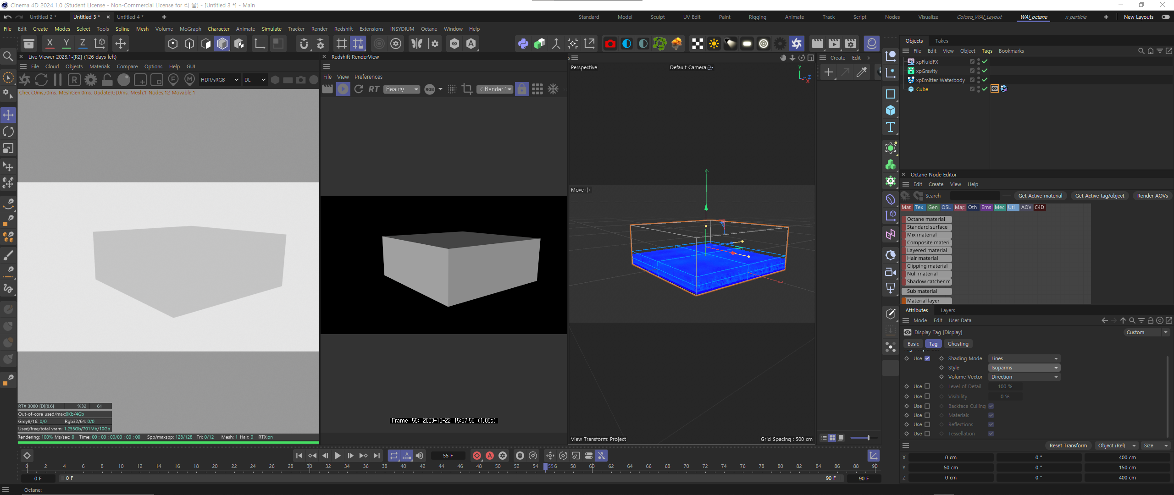Open Simulate menu in main menu bar
Viewport: 1174px width, 495px height.
click(271, 29)
